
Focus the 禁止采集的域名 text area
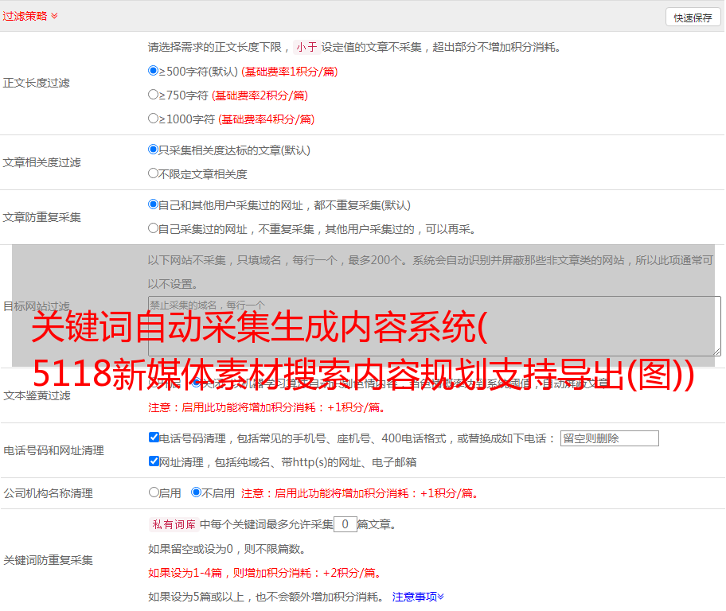pos(435,326)
